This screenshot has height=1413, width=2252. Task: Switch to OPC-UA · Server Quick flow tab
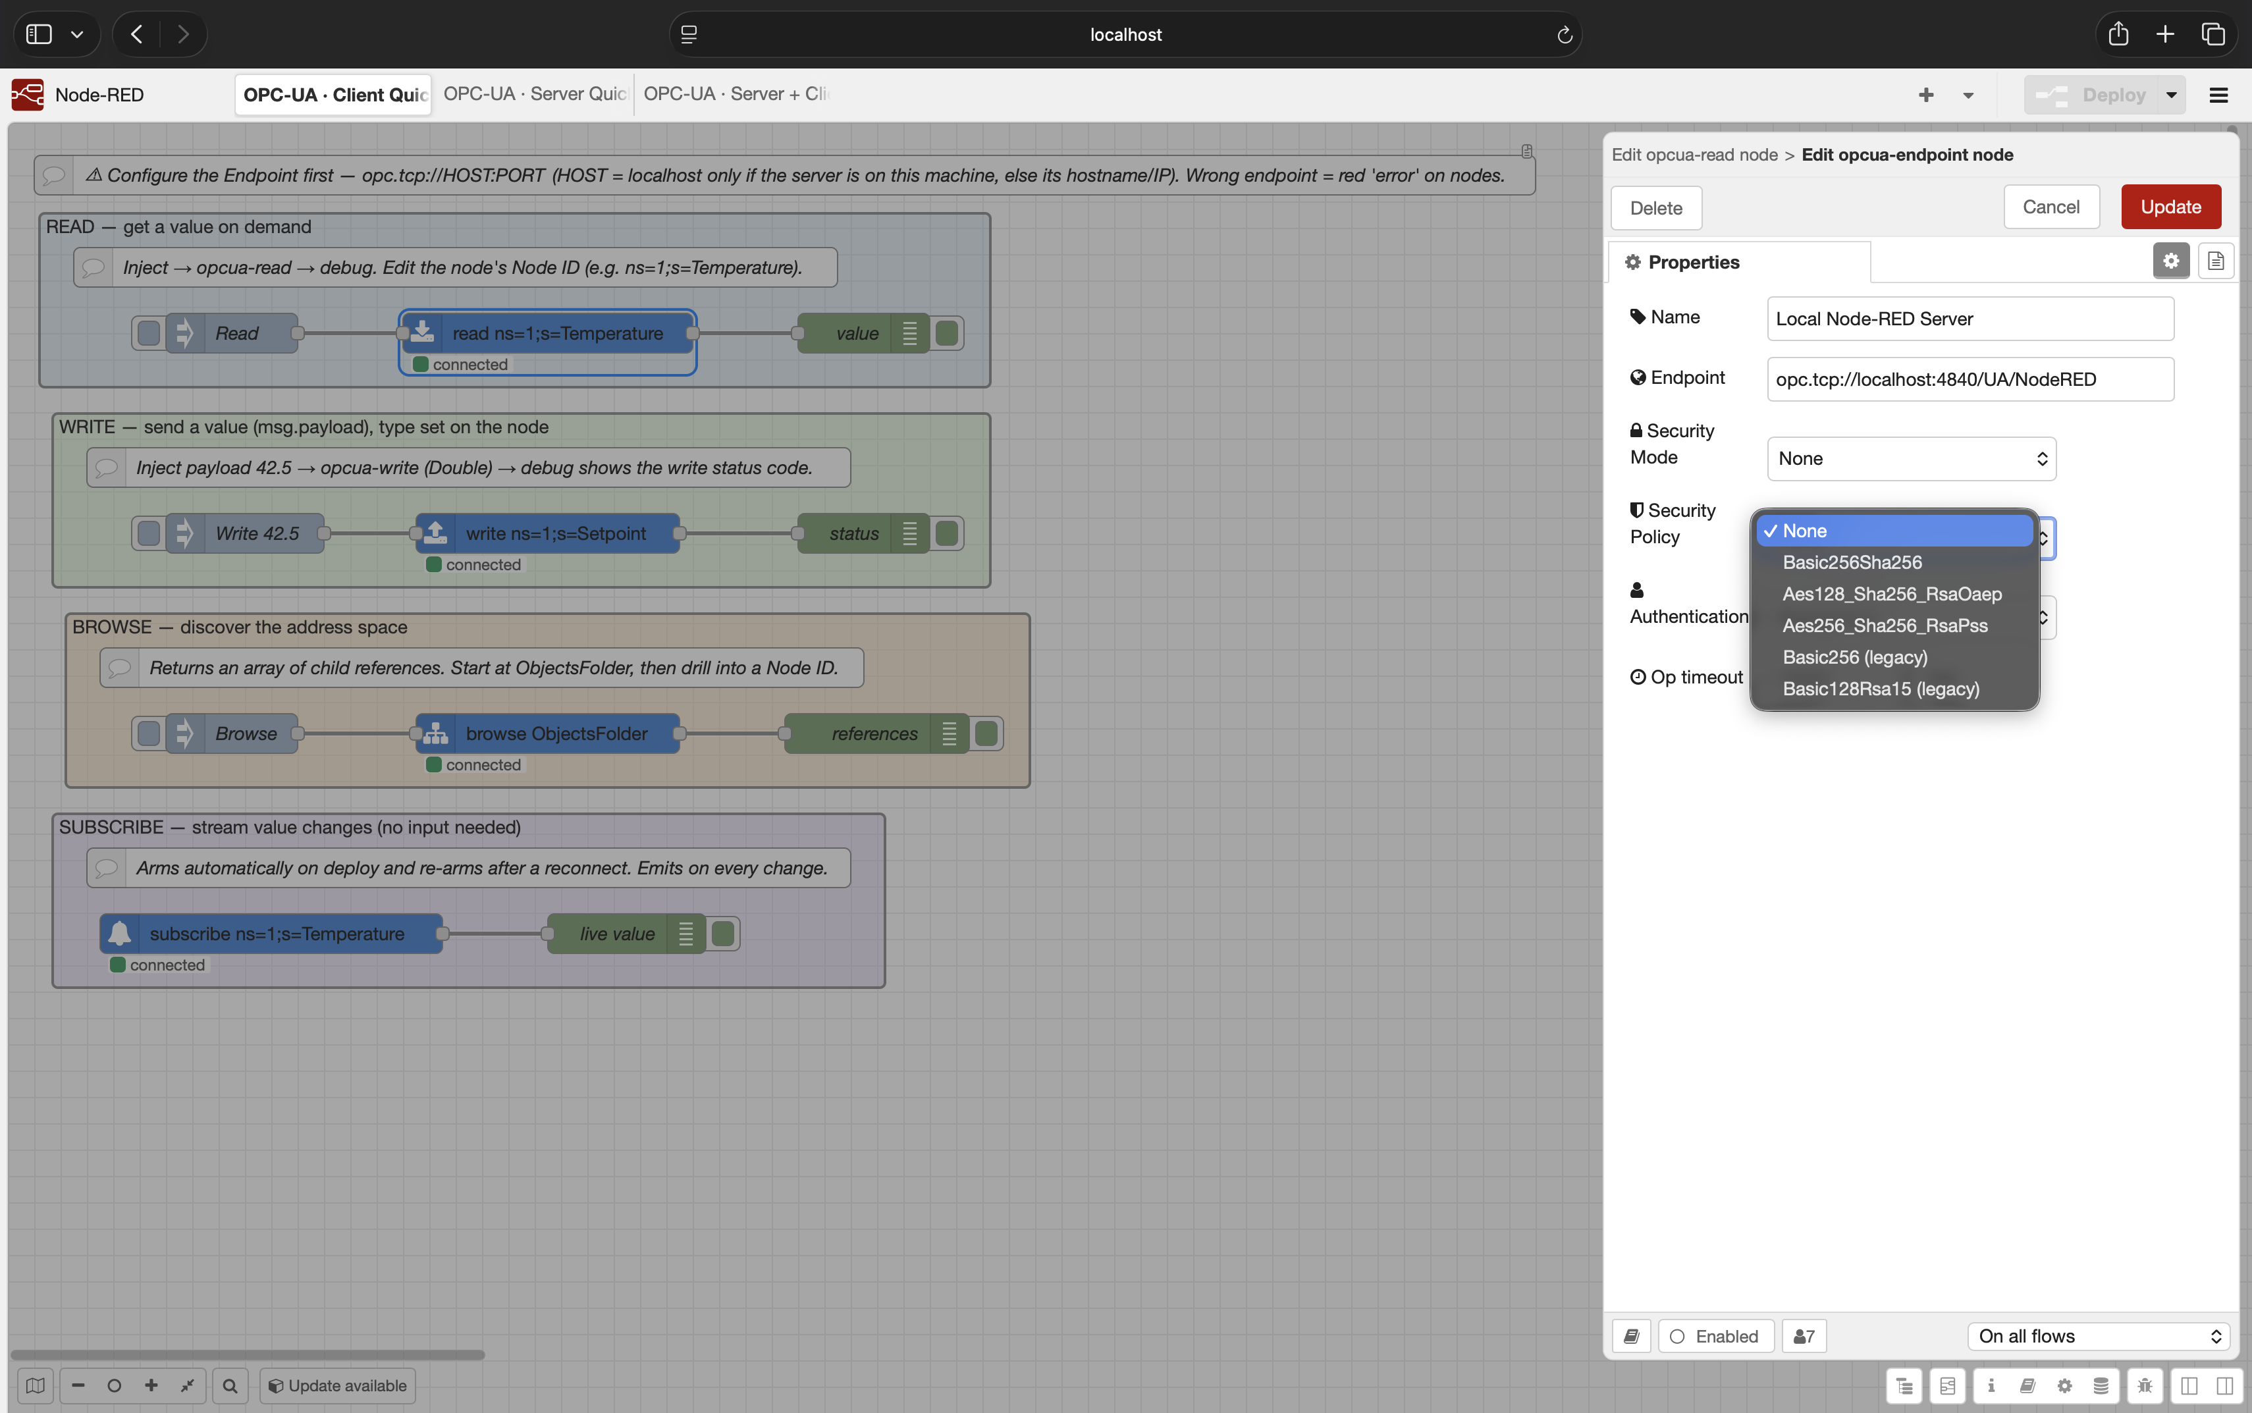(533, 94)
